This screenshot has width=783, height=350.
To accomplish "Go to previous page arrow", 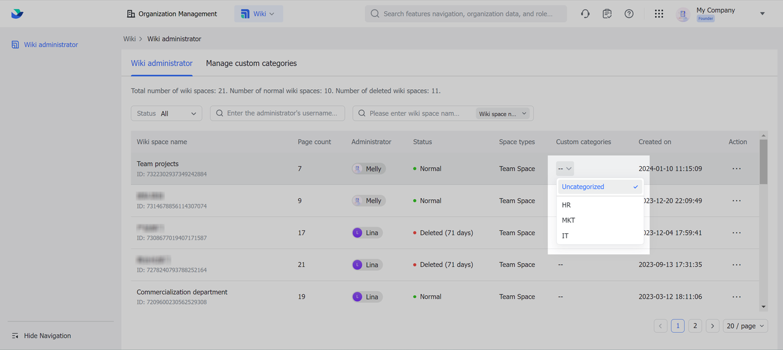I will pyautogui.click(x=661, y=326).
